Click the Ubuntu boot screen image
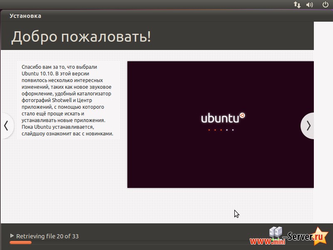Screen dimensions: 333x250 [x=221, y=125]
